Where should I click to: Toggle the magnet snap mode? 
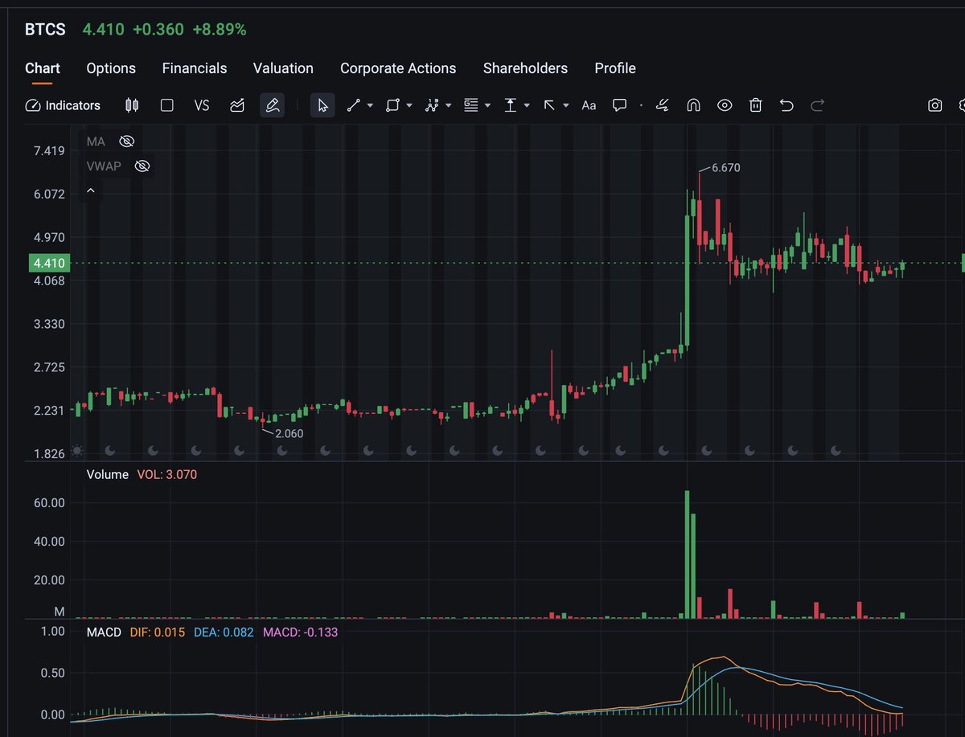click(693, 105)
